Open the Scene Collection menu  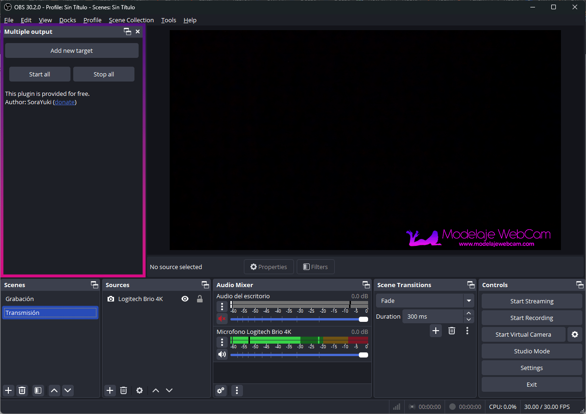click(131, 20)
